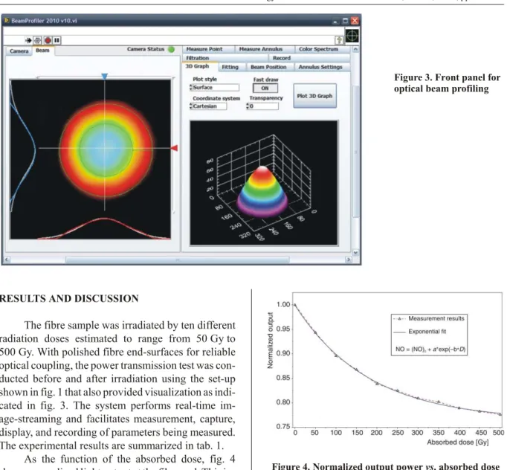Click the Transparency value field

point(263,106)
